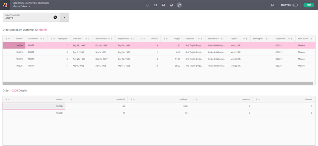The width and height of the screenshot is (318, 146).
Task: Click the App Builder logo icon
Action: tap(5, 5)
